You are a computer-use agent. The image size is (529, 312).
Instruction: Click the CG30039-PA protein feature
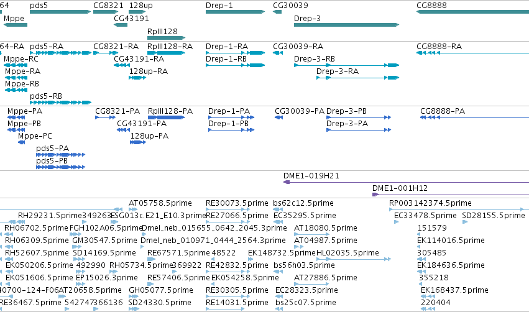point(278,117)
